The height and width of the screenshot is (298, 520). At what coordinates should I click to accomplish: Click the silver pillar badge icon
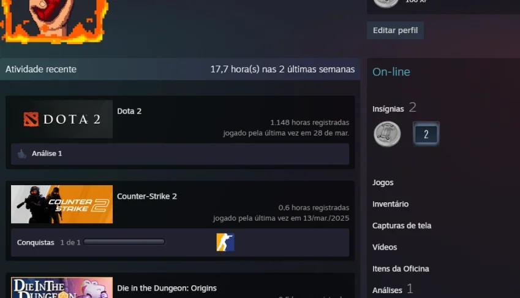(x=387, y=134)
